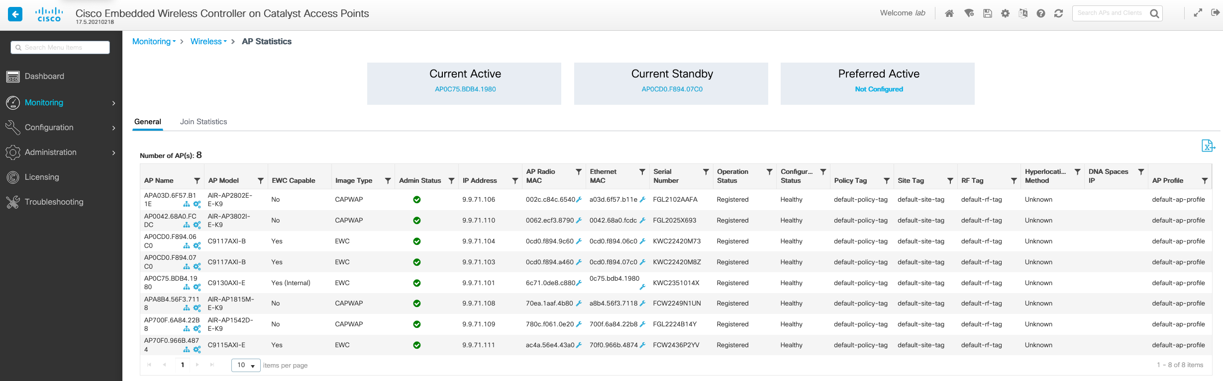Refresh the page with the refresh icon

click(1059, 13)
